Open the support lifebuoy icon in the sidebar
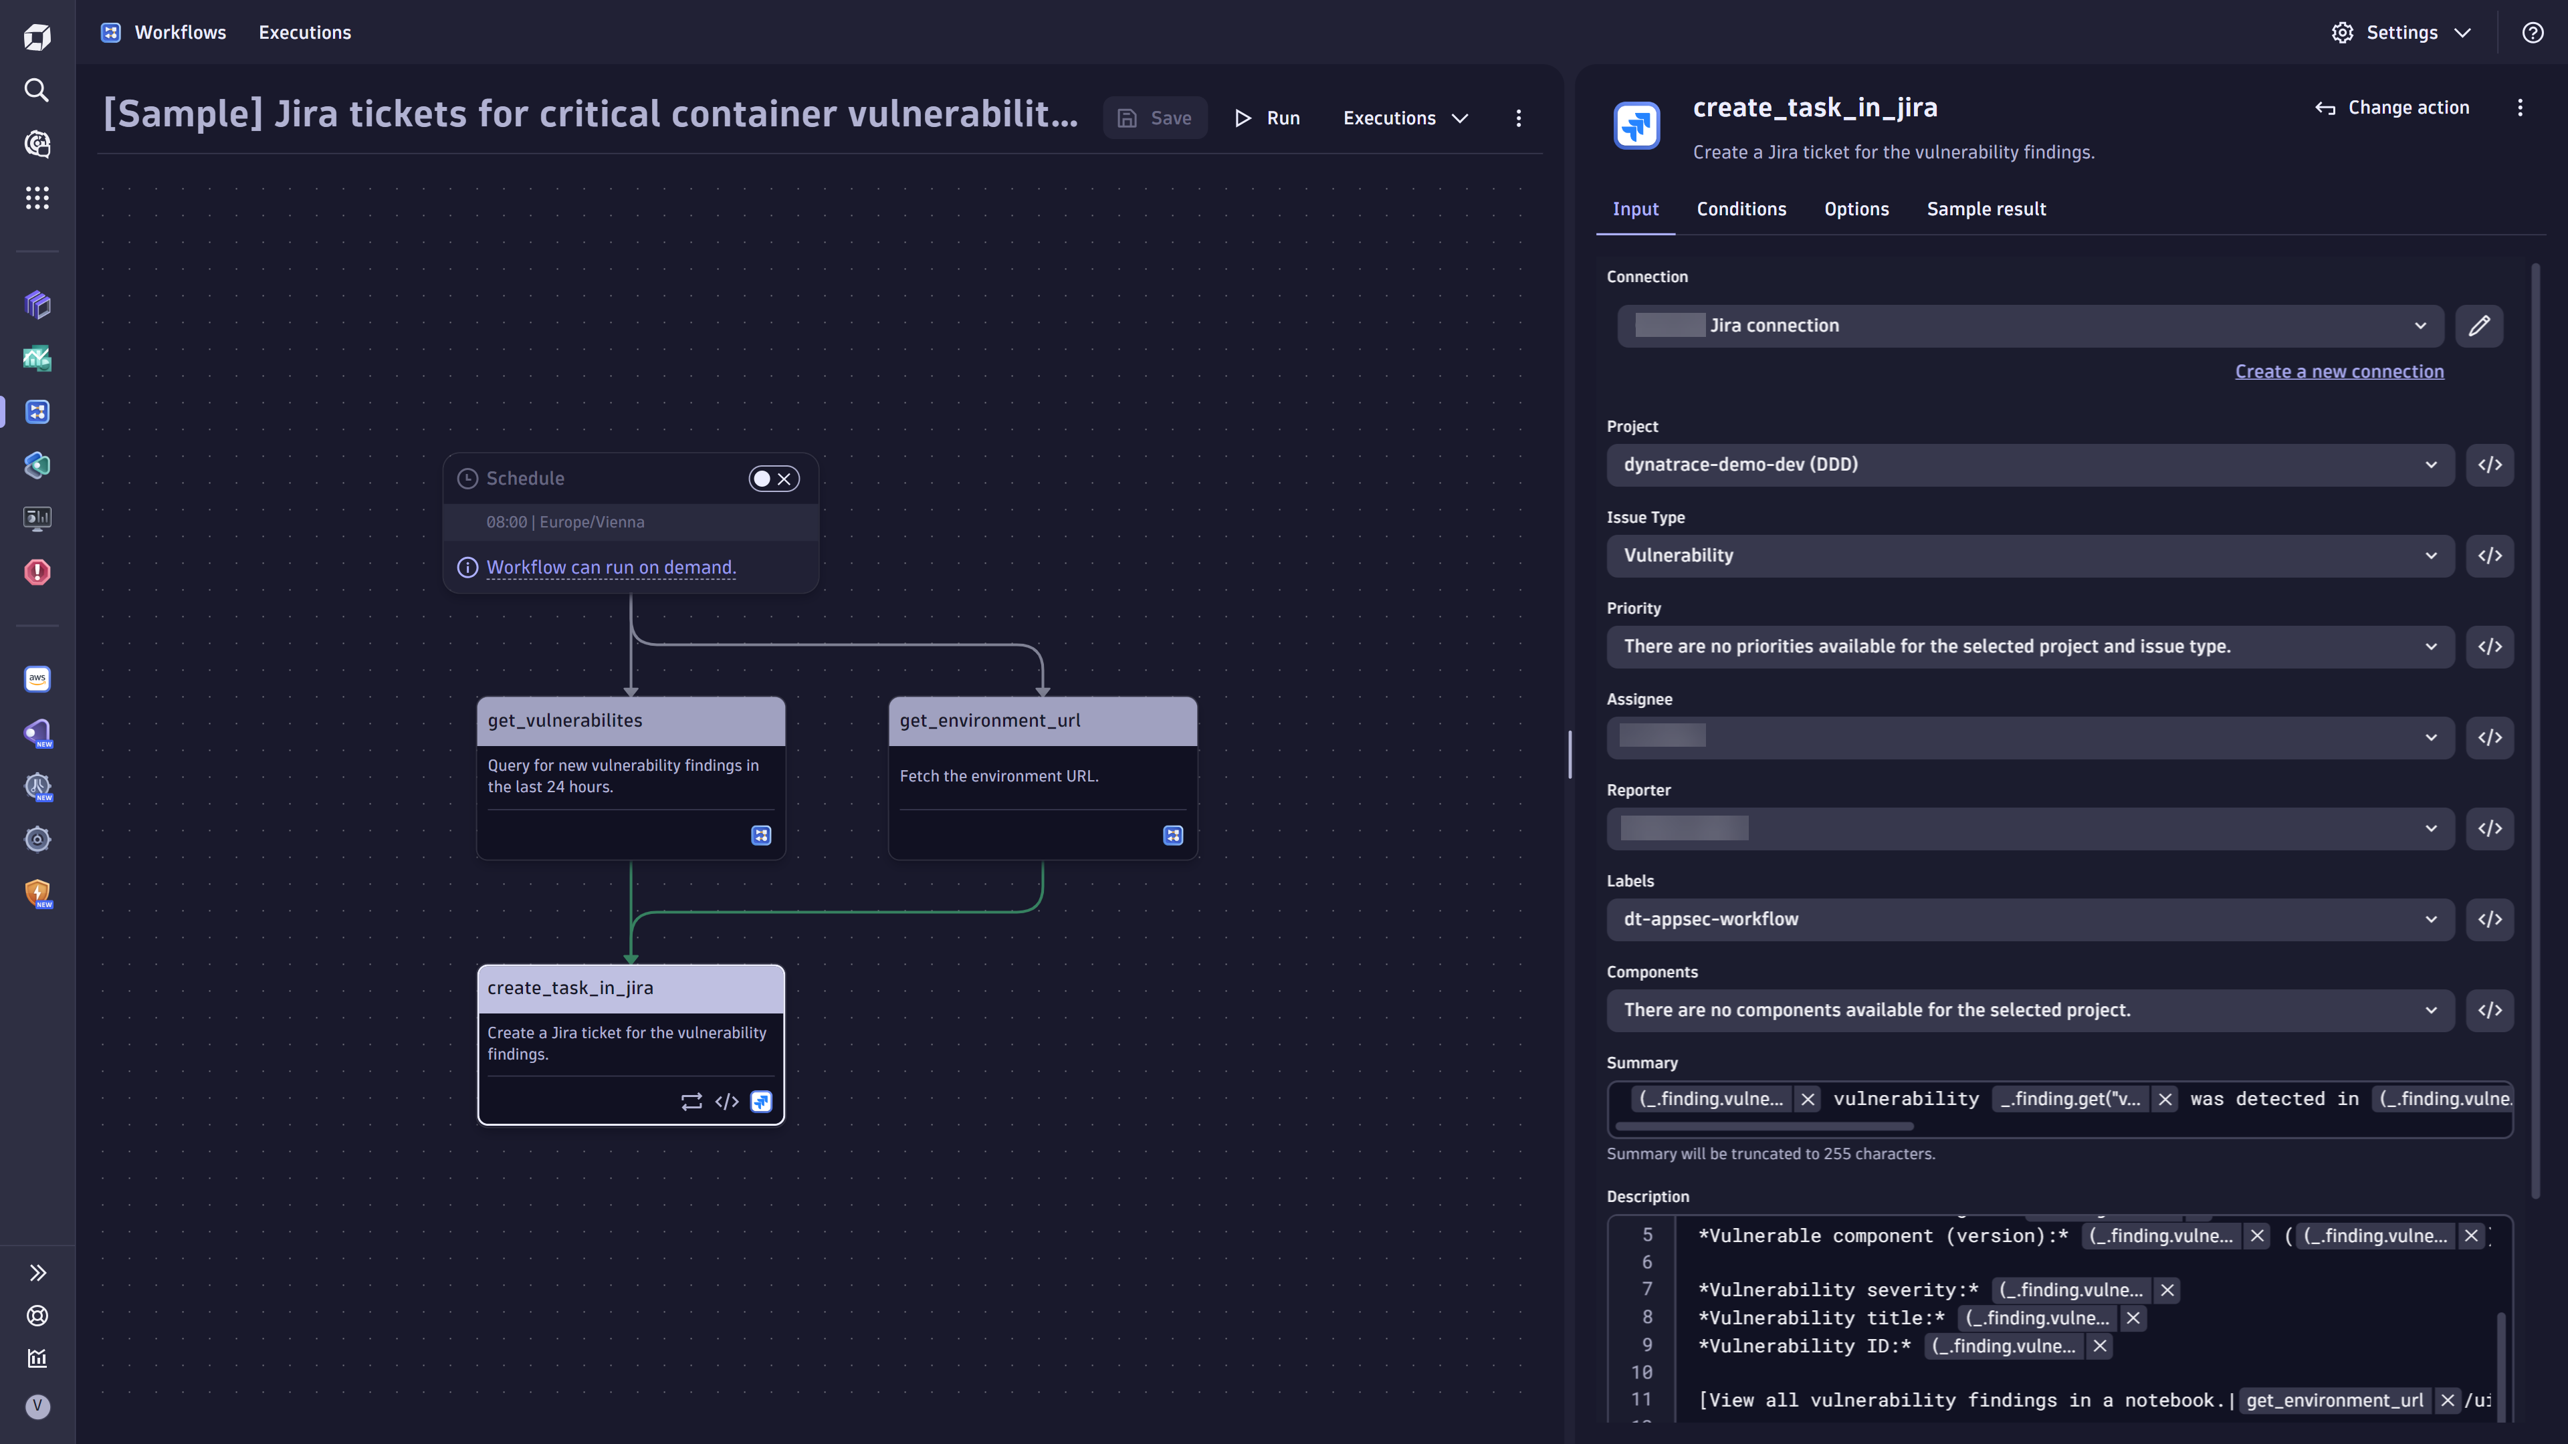This screenshot has width=2568, height=1444. click(x=37, y=1316)
